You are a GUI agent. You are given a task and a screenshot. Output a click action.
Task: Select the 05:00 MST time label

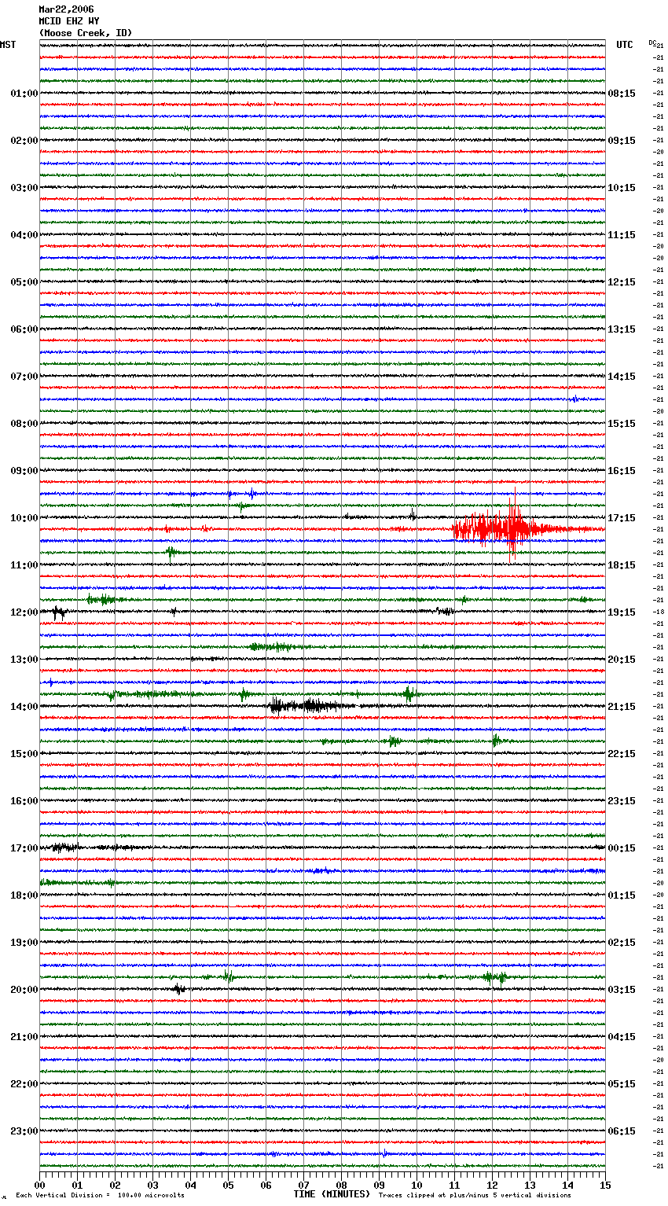(x=24, y=282)
